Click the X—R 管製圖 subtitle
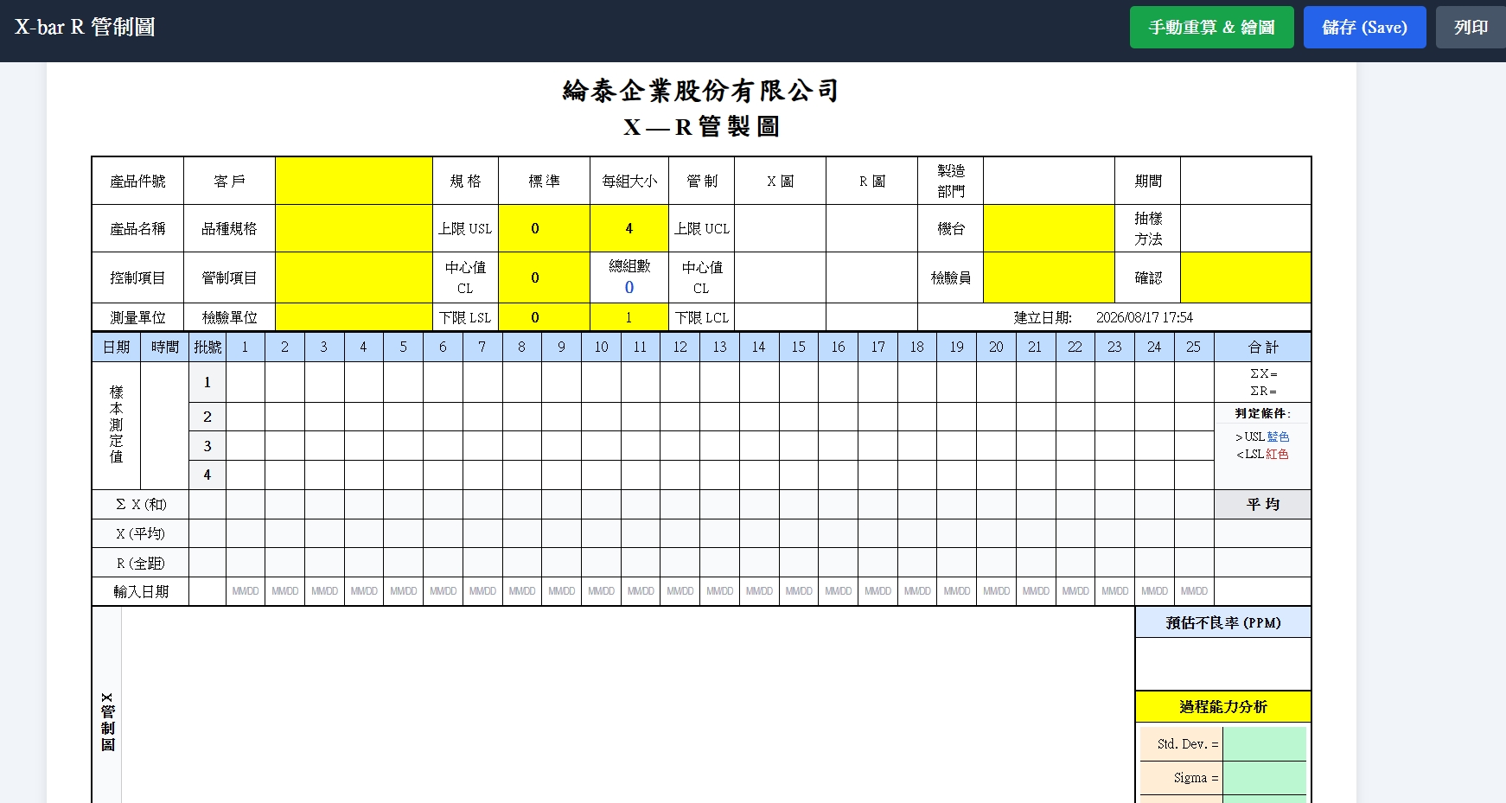This screenshot has width=1506, height=803. [701, 126]
